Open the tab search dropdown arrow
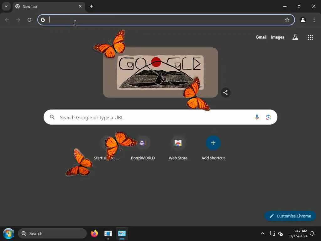321x241 pixels. pos(6,6)
